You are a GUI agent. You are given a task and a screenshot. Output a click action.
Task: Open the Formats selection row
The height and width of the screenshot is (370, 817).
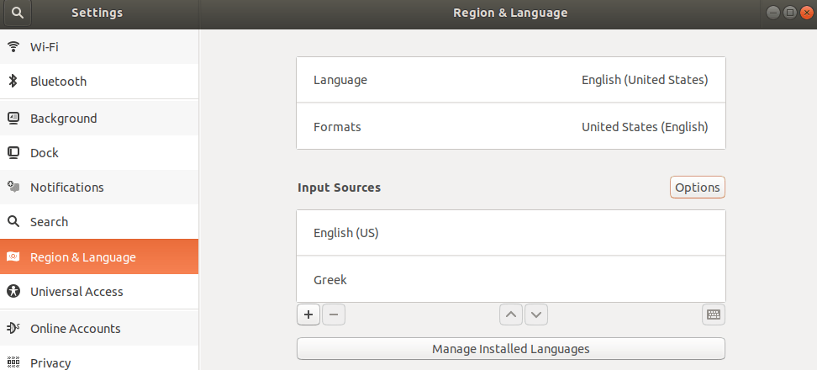click(x=510, y=127)
